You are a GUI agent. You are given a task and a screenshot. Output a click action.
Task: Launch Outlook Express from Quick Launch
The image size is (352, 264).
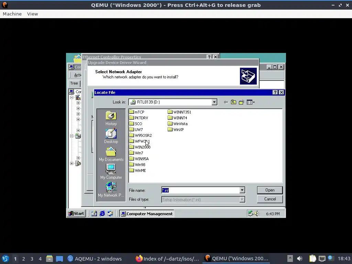(x=110, y=213)
